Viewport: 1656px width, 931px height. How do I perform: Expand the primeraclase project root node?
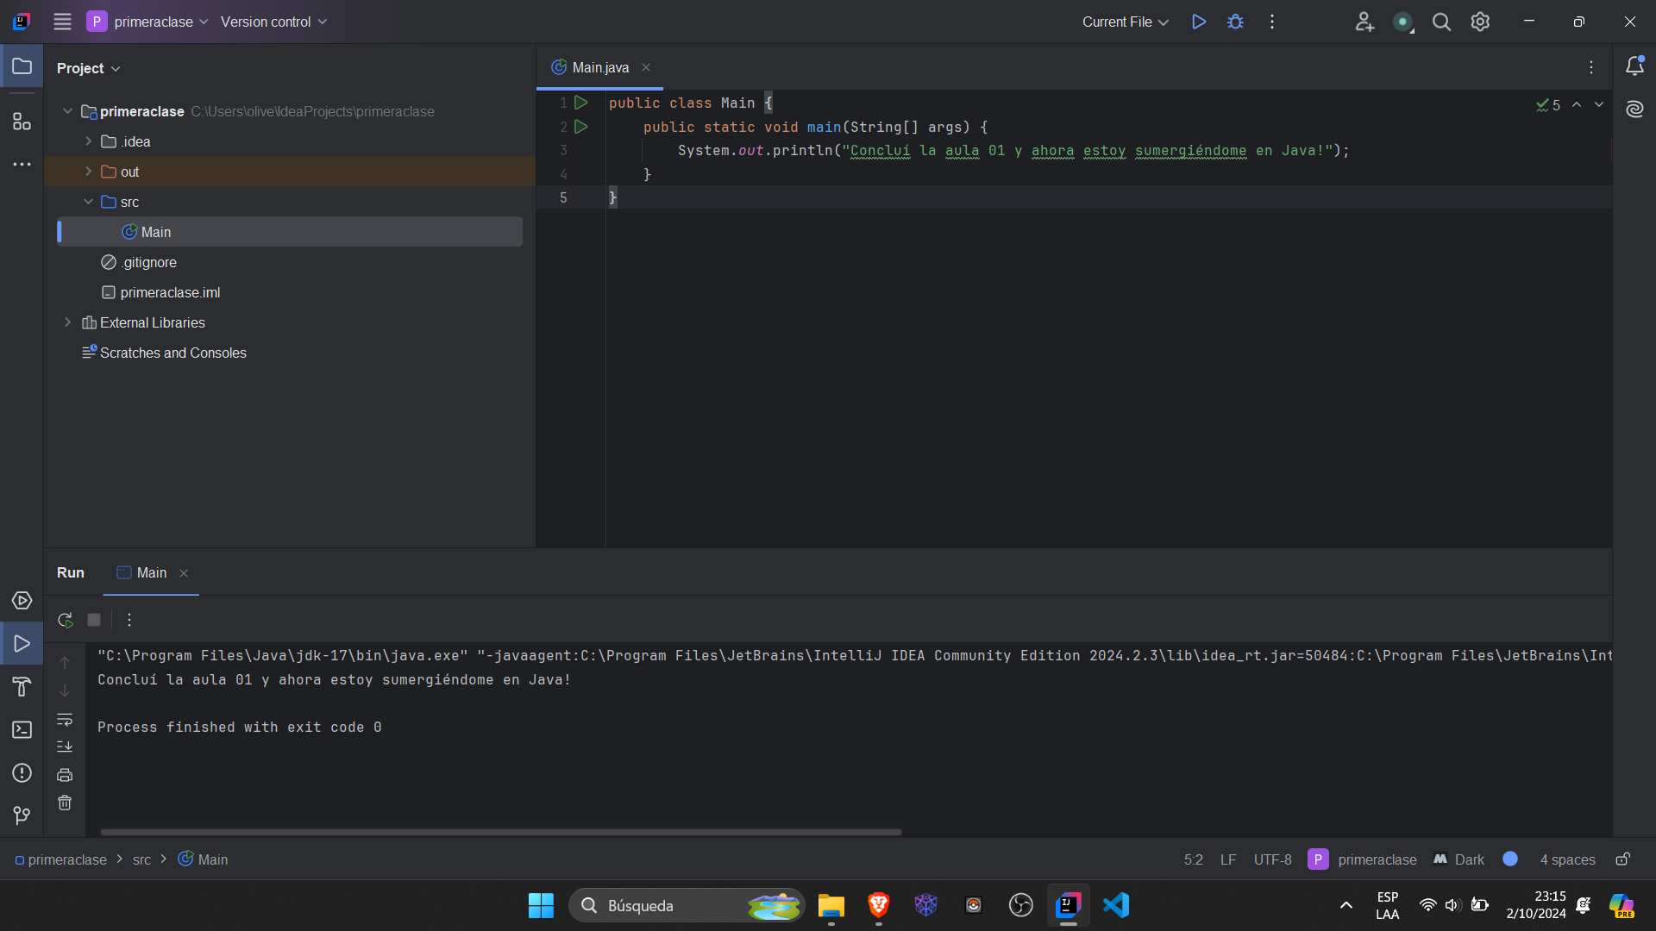[68, 110]
